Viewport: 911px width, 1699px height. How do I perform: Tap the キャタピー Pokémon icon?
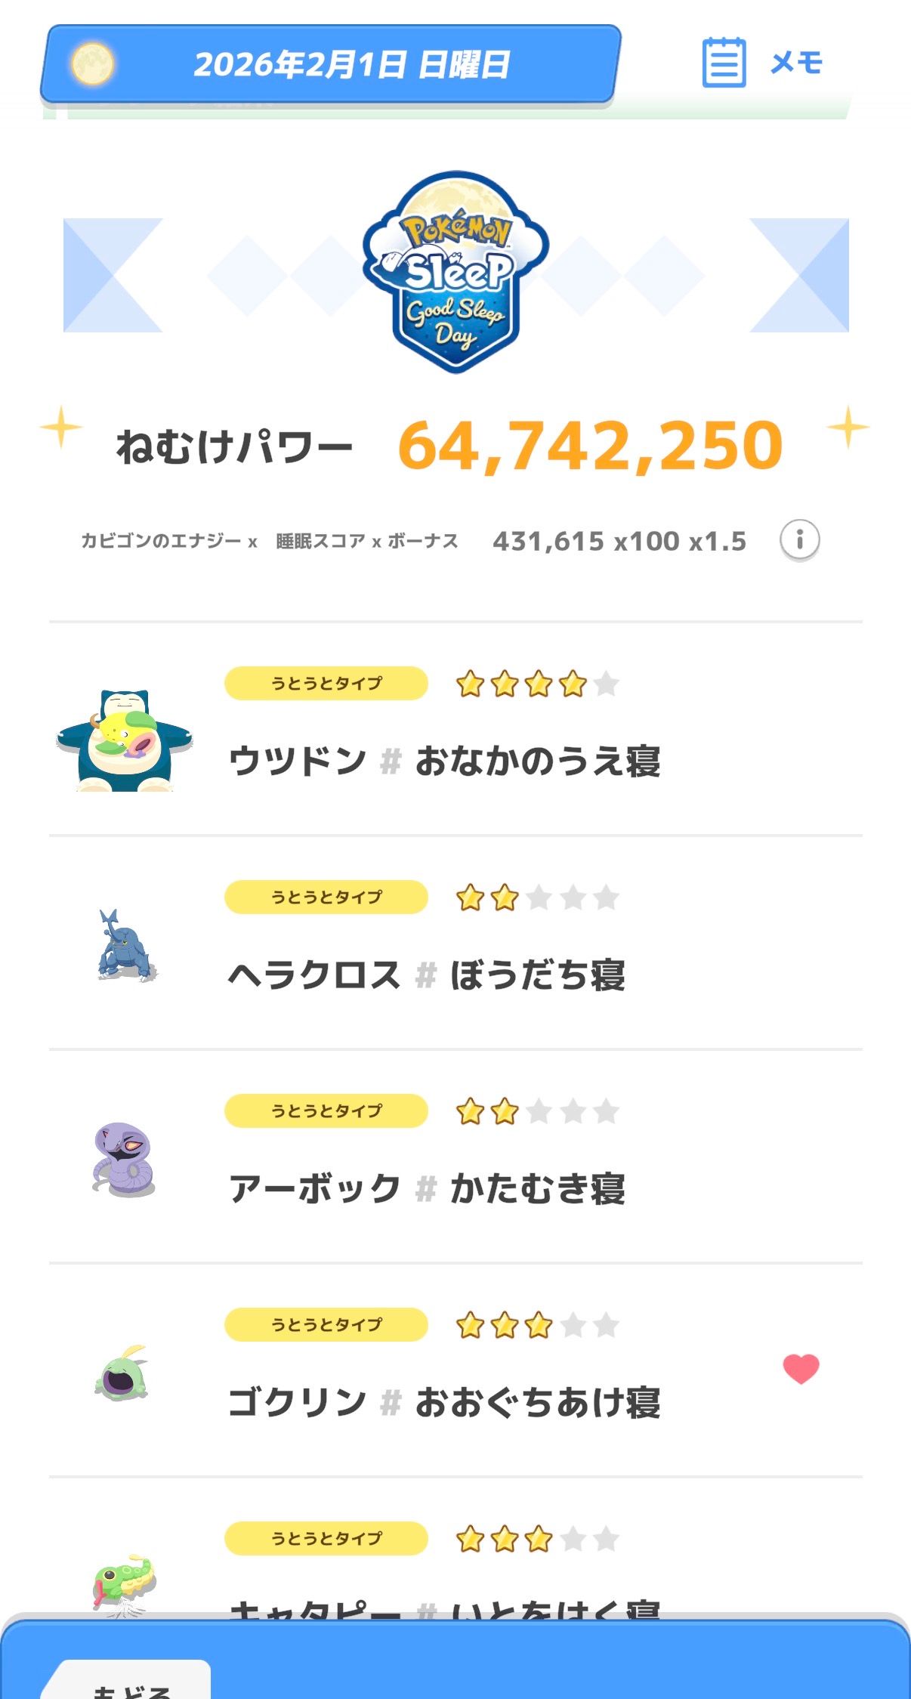(x=124, y=1583)
